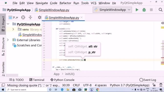Collapse the PyQtSimpleApp root folder
The width and height of the screenshot is (164, 92).
[8, 24]
